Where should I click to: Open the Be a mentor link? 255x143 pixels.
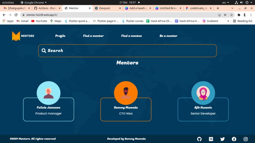point(168,36)
